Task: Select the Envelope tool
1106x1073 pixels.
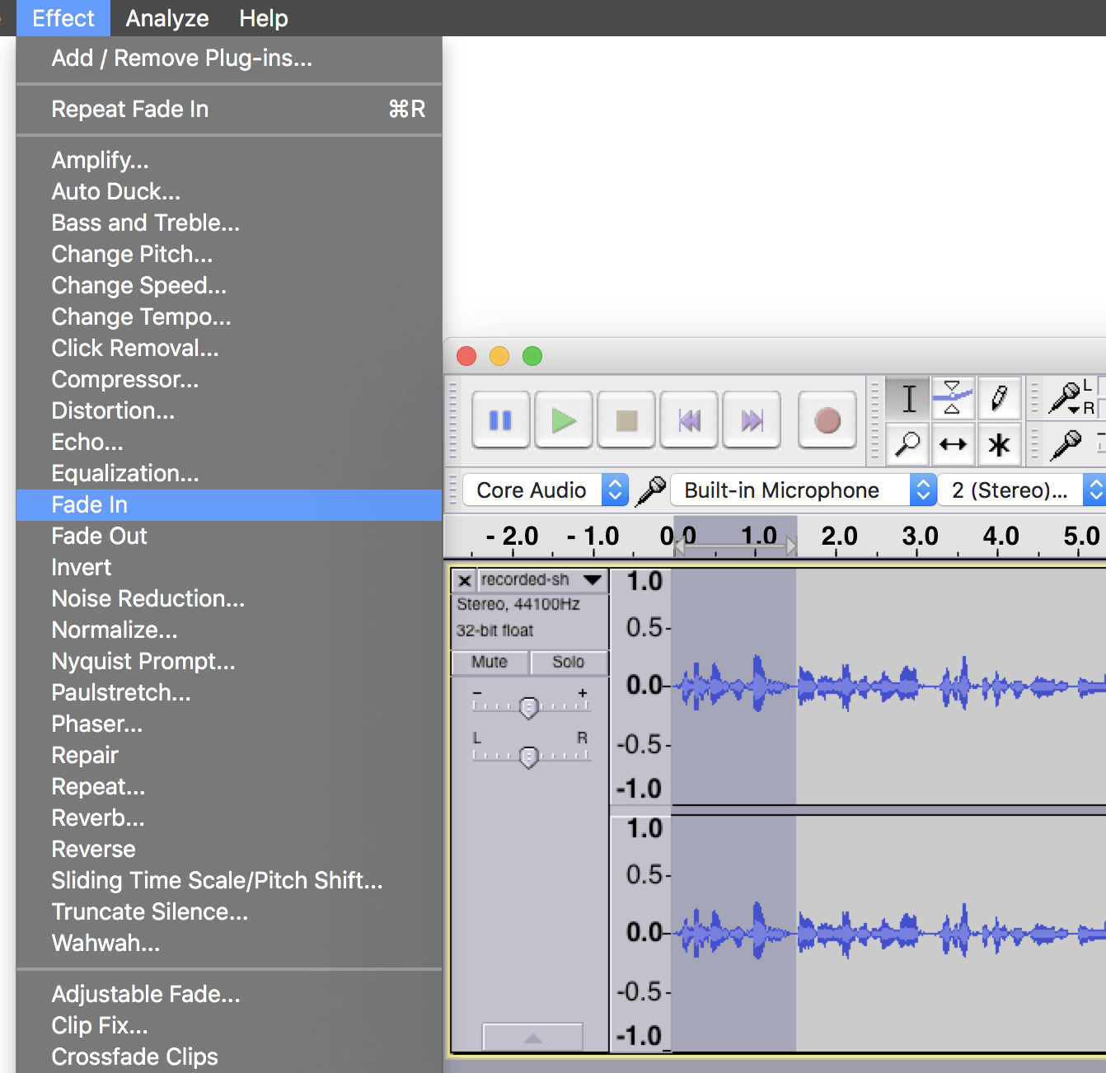Action: pos(954,398)
